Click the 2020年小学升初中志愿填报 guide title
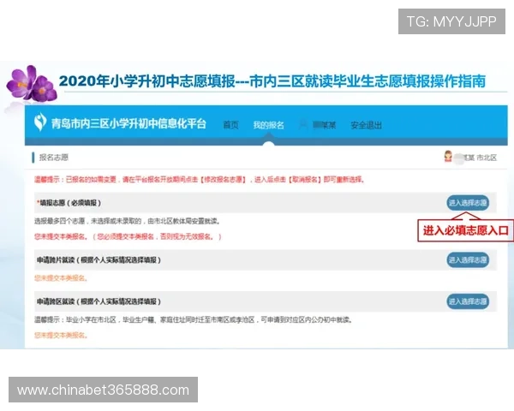This screenshot has height=411, width=514. point(272,81)
